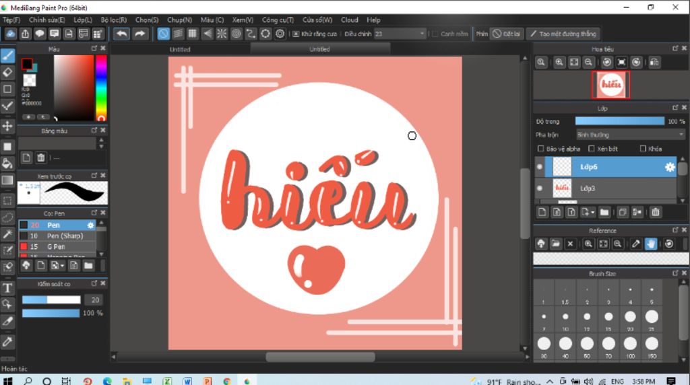
Task: Delete the layer with trash icon
Action: pos(655,212)
